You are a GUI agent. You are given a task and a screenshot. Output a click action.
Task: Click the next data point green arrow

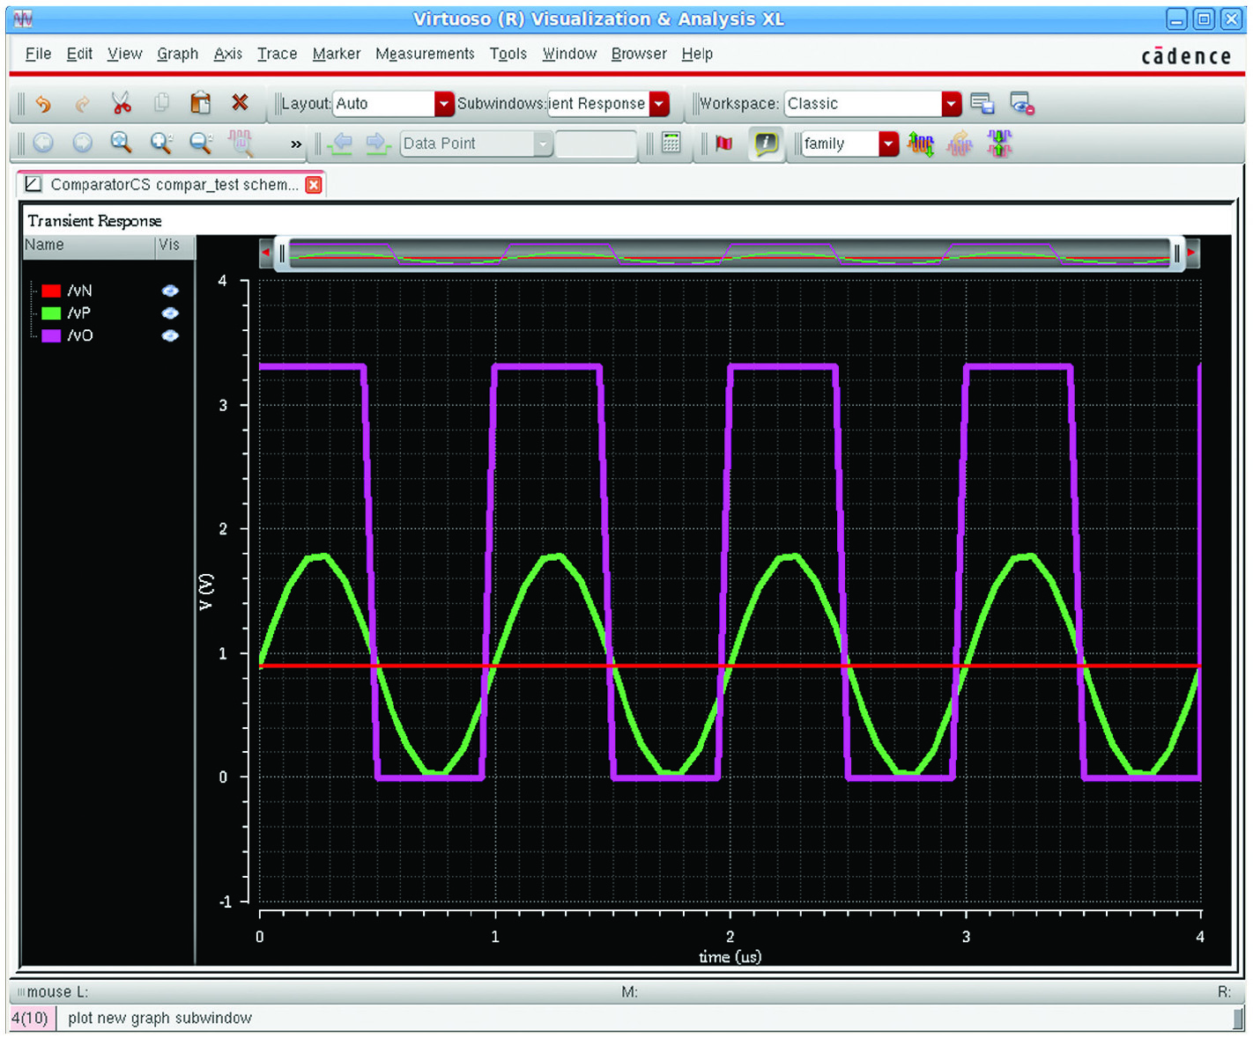pos(378,143)
